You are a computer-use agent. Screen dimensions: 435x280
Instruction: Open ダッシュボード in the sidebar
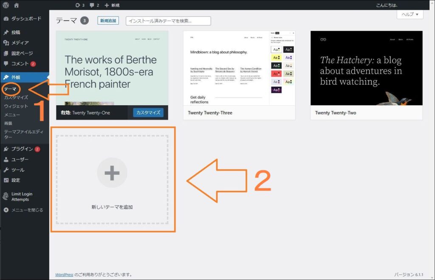[26, 19]
